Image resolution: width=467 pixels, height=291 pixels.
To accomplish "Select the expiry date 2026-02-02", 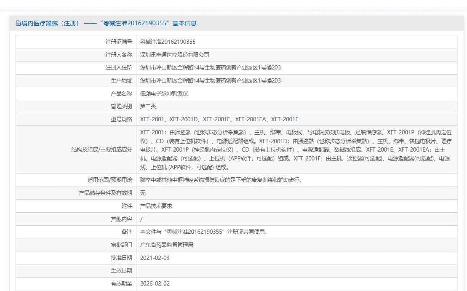I will pyautogui.click(x=155, y=283).
